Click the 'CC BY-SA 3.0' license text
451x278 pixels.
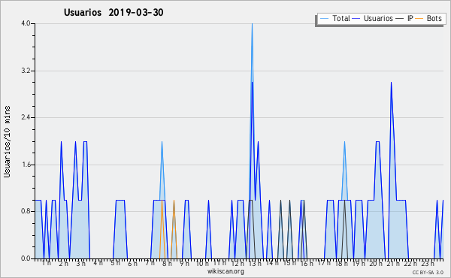click(428, 272)
